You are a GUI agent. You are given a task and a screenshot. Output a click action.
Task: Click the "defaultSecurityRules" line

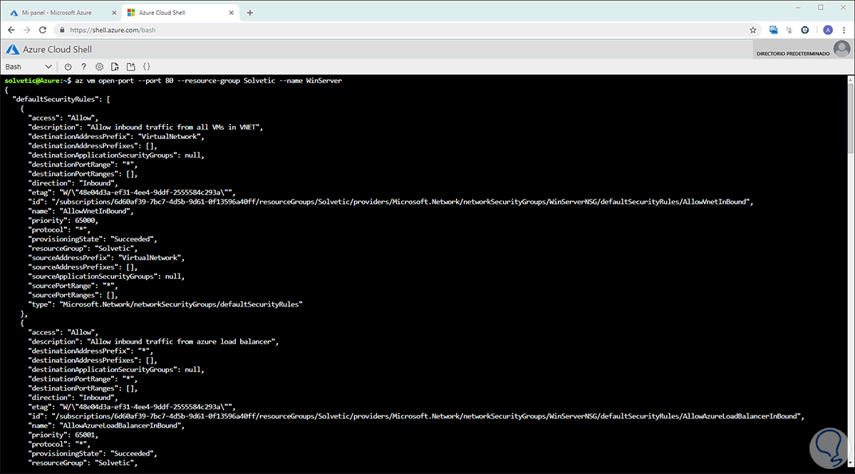click(x=61, y=100)
